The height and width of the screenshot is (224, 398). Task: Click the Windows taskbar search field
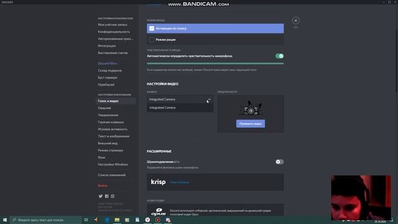(x=45, y=220)
